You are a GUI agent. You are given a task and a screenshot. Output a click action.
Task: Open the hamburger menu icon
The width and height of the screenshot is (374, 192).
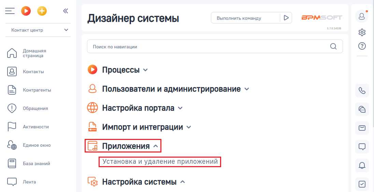coord(10,11)
